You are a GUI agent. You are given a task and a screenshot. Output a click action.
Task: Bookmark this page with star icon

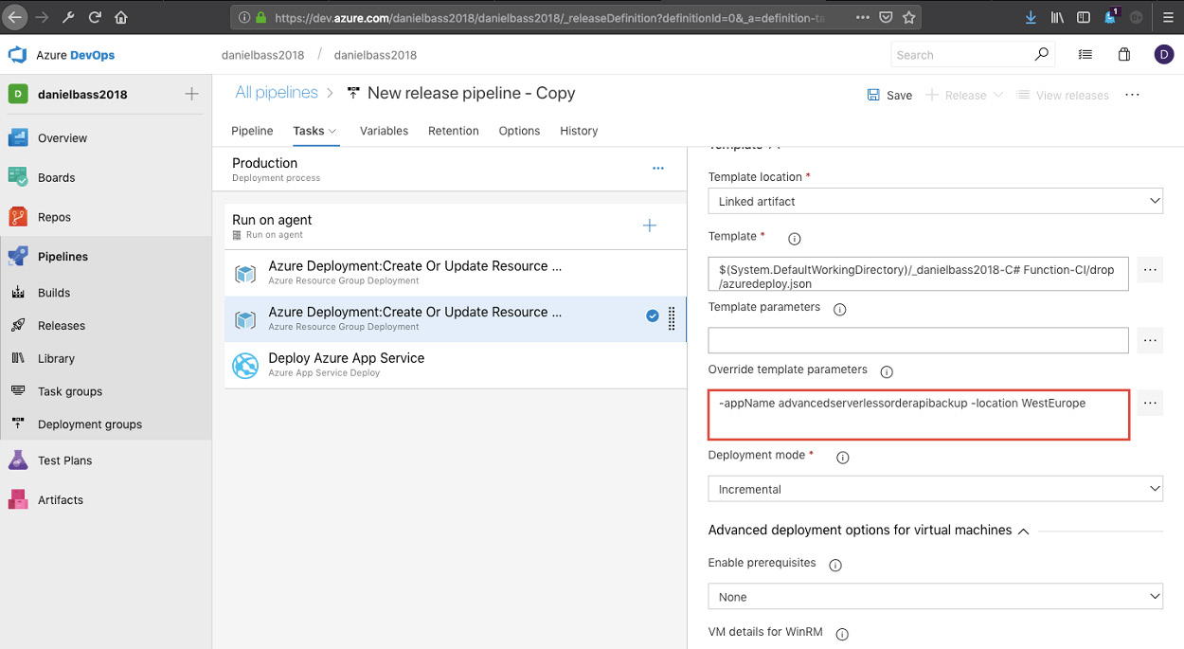(909, 17)
